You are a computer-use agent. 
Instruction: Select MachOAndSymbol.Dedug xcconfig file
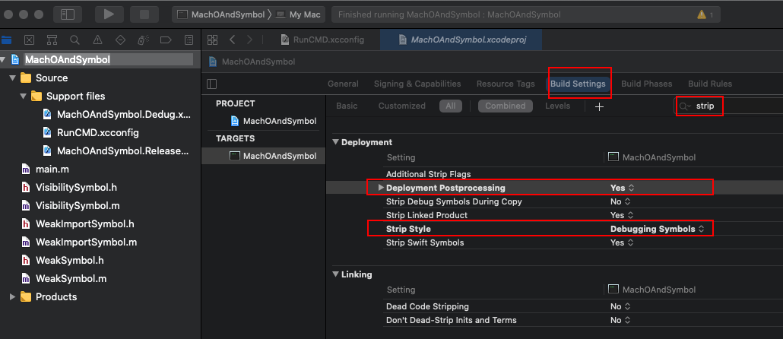117,114
